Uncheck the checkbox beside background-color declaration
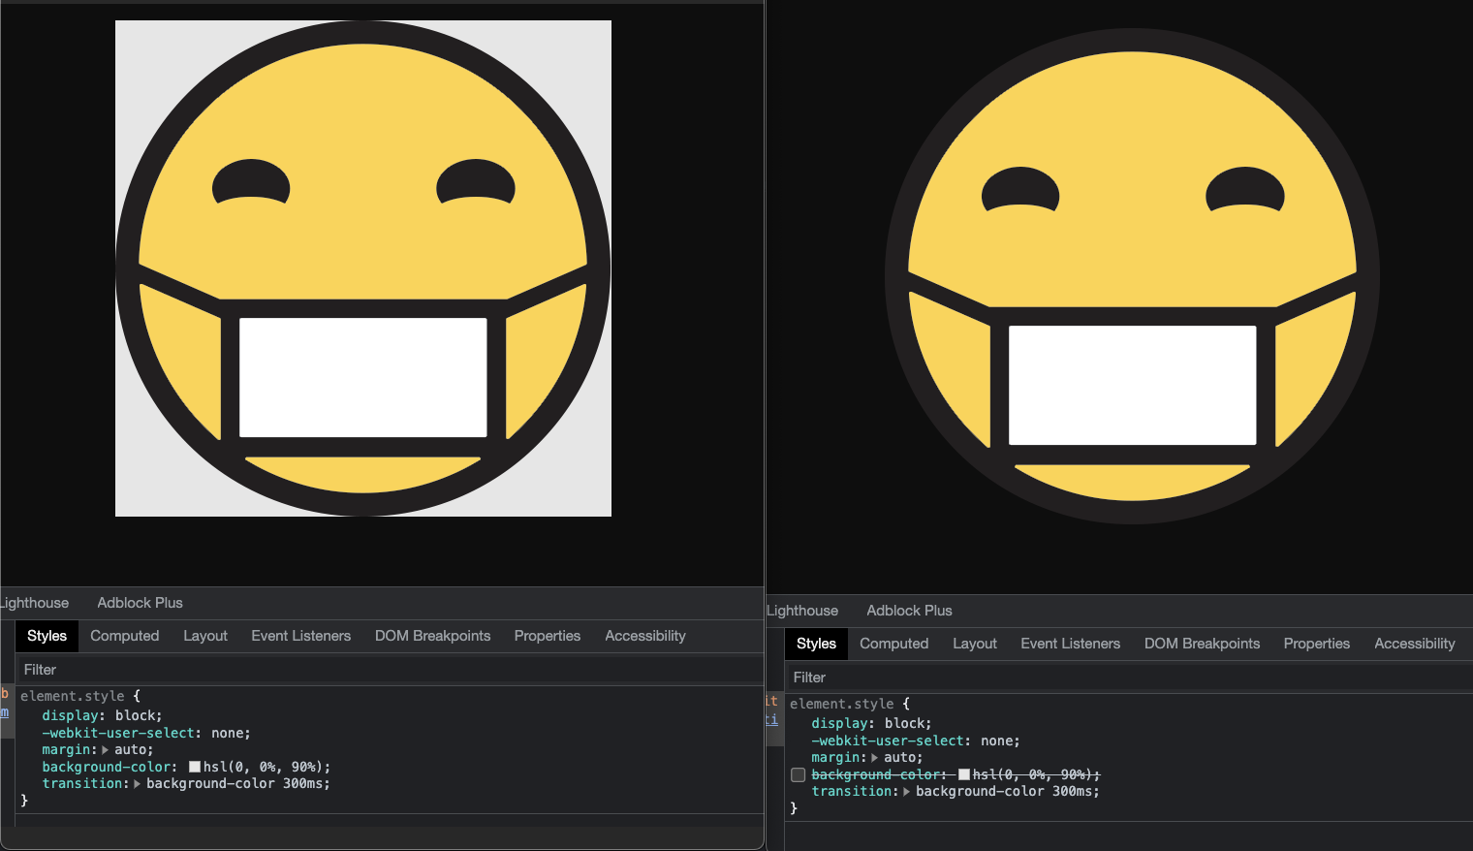The image size is (1473, 851). click(x=798, y=774)
